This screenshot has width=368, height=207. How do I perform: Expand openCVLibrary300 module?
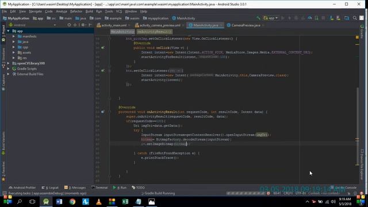pos(8,63)
